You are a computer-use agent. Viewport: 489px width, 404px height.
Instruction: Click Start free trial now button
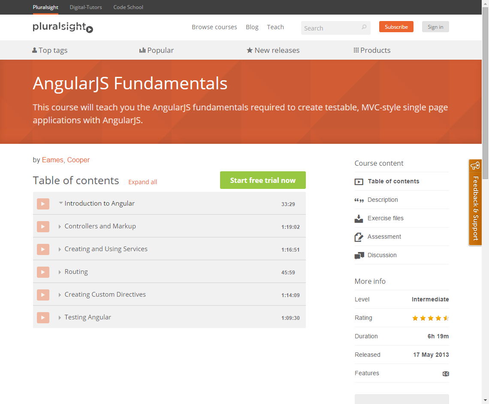(263, 180)
